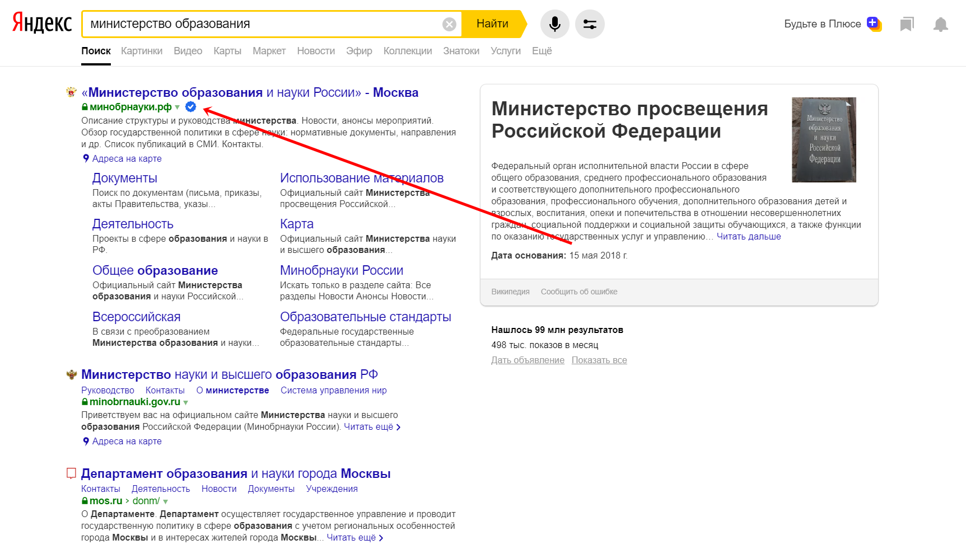The image size is (966, 554).
Task: Activate the voice search microphone icon
Action: point(554,24)
